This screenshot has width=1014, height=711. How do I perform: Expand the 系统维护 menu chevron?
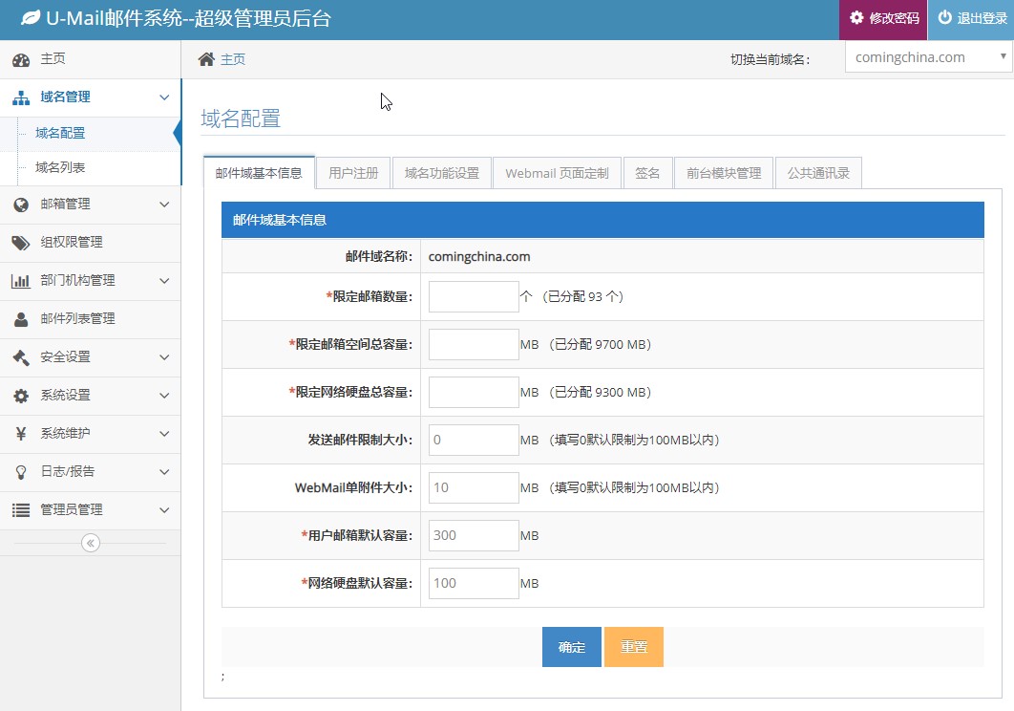pyautogui.click(x=164, y=434)
